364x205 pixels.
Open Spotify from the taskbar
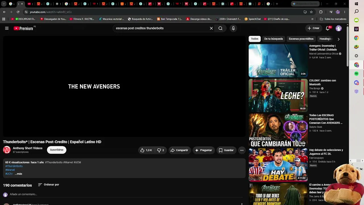[356, 74]
